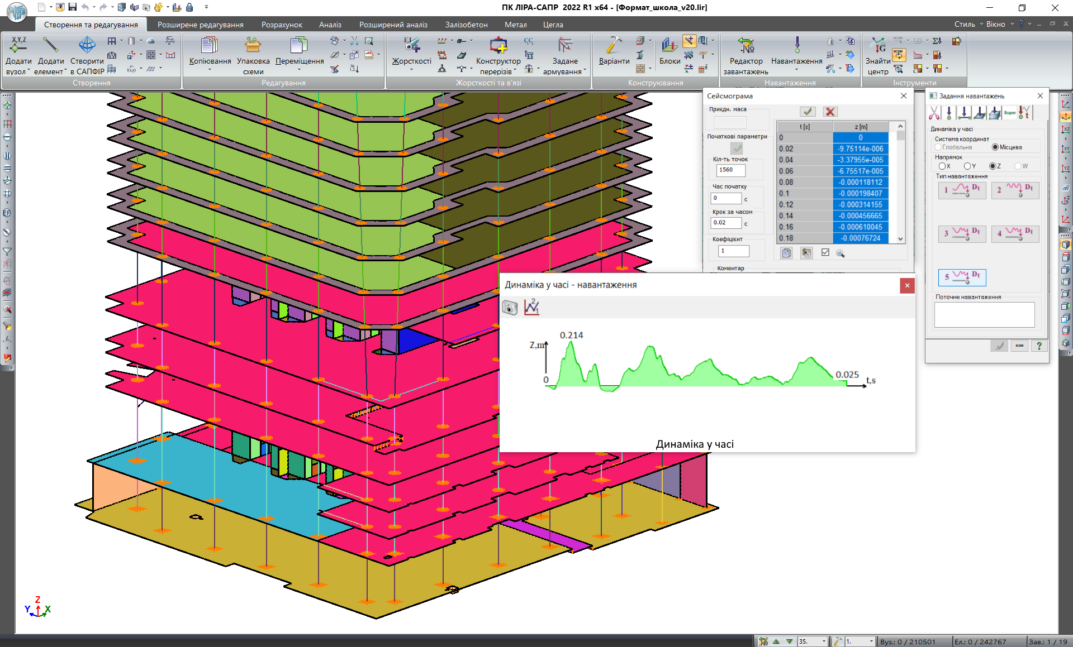Select Y direction radio button
1073x647 pixels.
click(967, 166)
